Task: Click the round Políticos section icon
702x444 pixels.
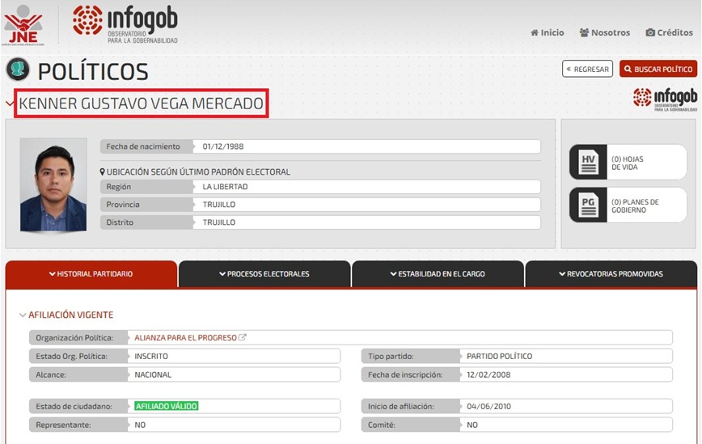Action: point(16,70)
